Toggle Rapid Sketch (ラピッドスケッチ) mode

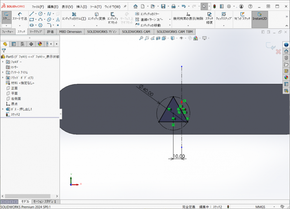(x=242, y=16)
